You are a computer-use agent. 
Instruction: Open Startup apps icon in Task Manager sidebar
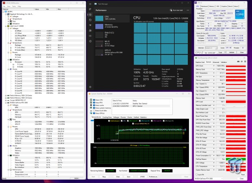90,25
